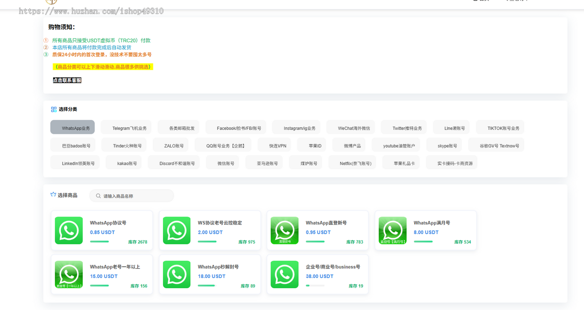Select the LinkedIn领英账号 category
584x310 pixels.
click(75, 163)
